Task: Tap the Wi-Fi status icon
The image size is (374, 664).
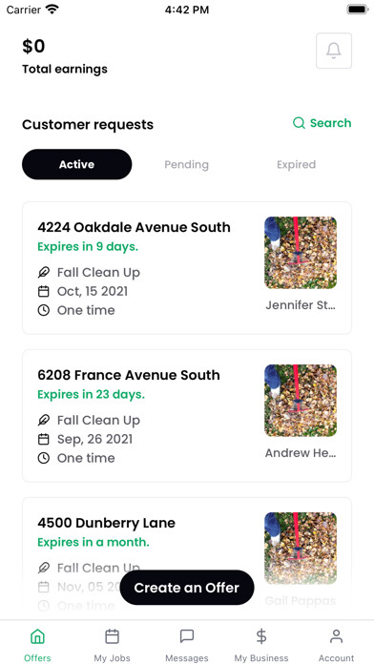Action: (x=52, y=10)
